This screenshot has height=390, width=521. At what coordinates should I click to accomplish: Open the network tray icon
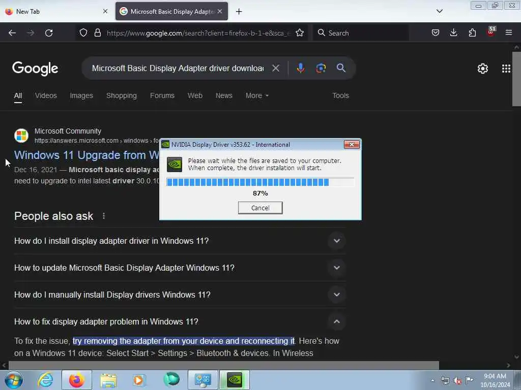445,381
